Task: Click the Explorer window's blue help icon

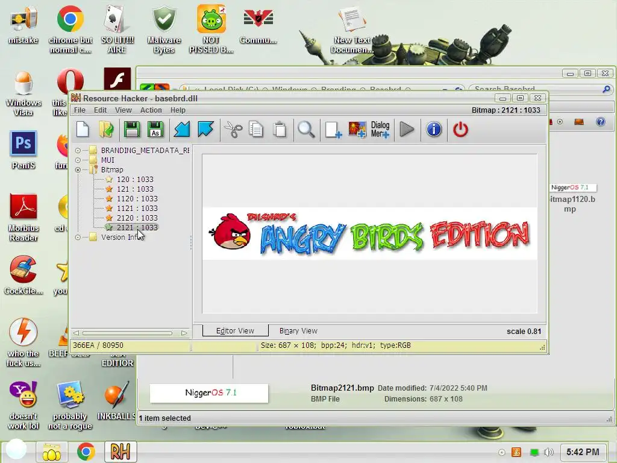Action: click(601, 122)
